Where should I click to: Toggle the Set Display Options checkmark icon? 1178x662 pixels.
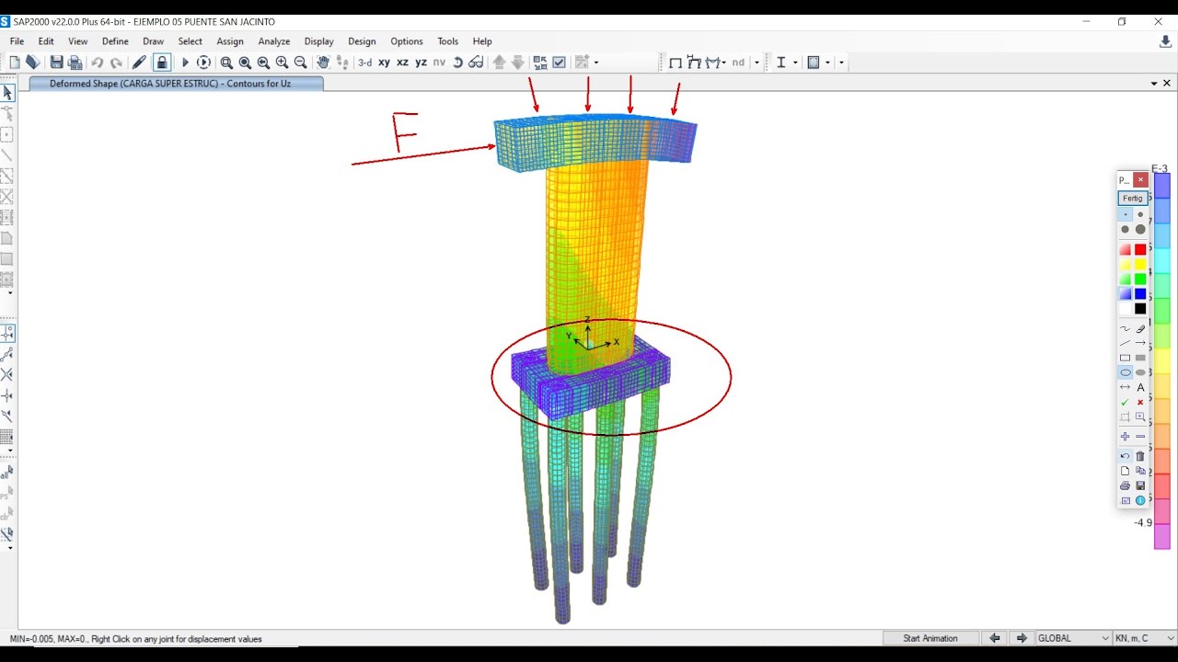coord(559,63)
